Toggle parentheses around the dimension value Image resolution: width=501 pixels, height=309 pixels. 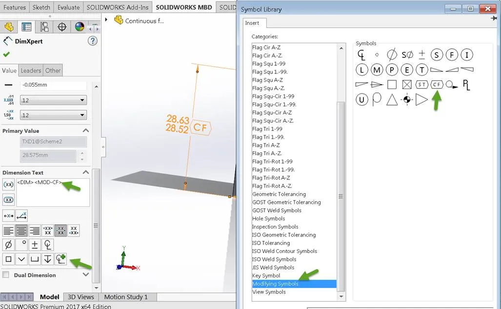8,184
